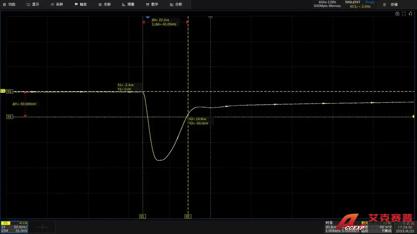This screenshot has width=417, height=234.
Task: Click the -49.5mV trigger level value
Action: click(x=385, y=227)
